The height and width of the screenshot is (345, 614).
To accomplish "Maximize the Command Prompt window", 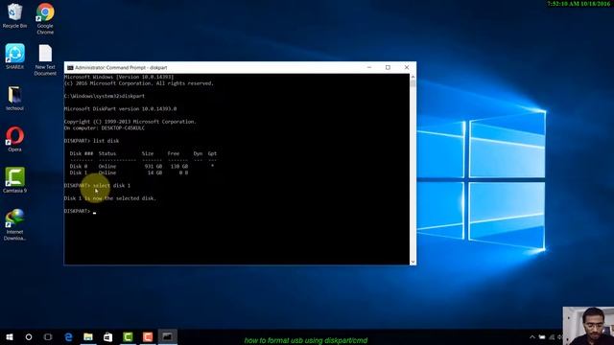I will click(x=388, y=67).
